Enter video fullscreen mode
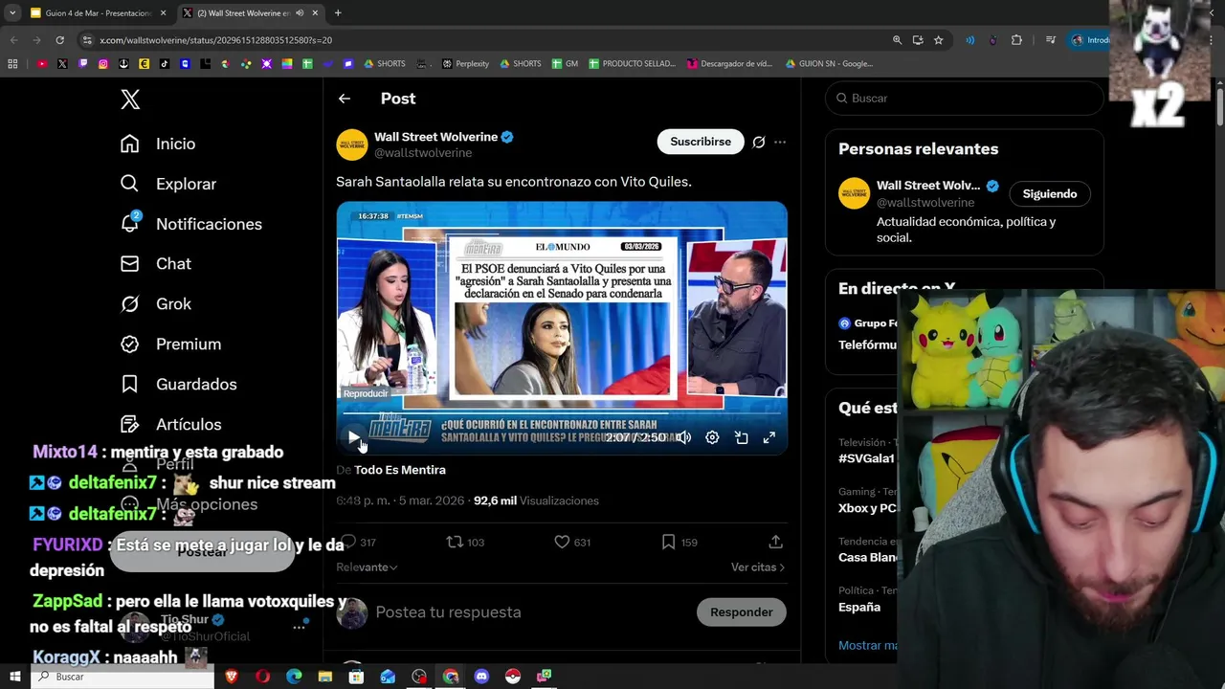The image size is (1225, 689). 769,437
